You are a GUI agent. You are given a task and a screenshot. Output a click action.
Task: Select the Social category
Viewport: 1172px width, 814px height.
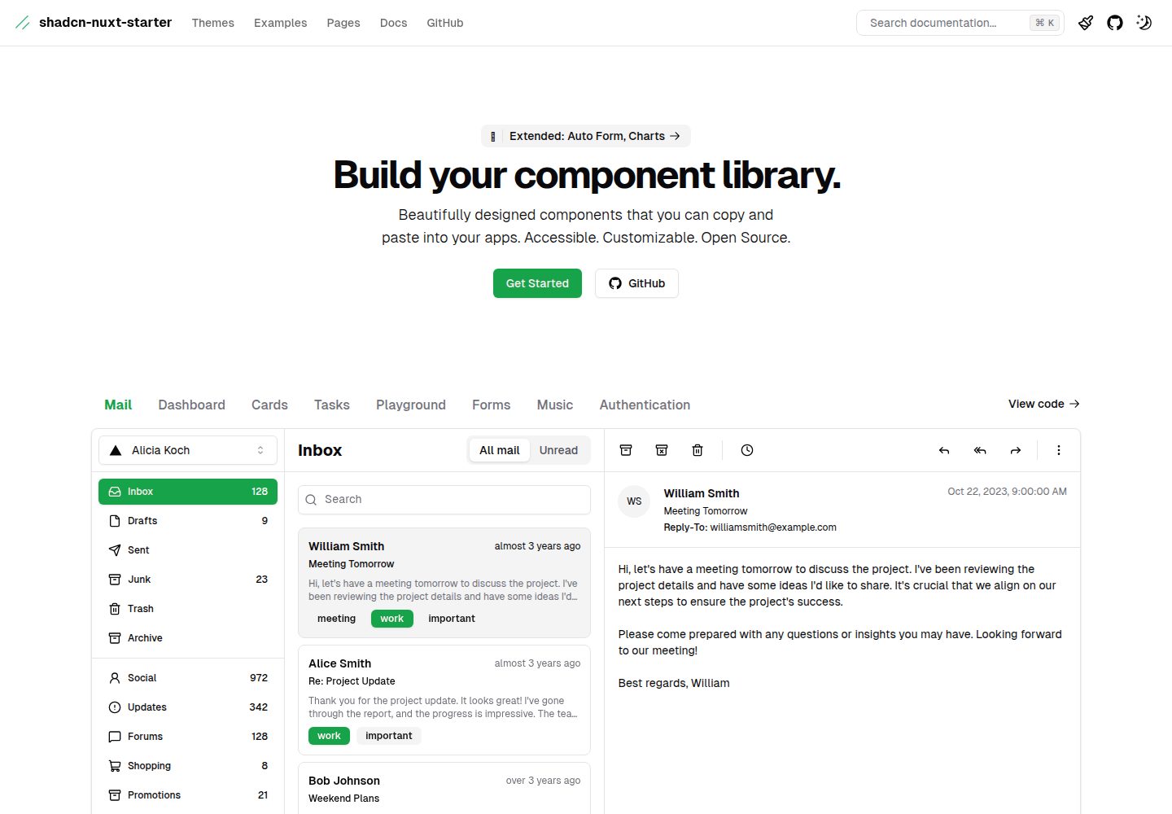coord(188,678)
